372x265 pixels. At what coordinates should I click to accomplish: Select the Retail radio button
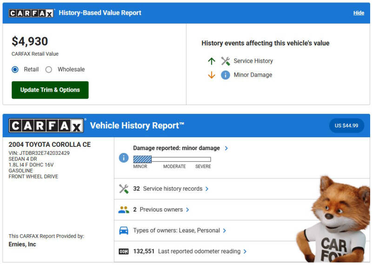tap(15, 69)
